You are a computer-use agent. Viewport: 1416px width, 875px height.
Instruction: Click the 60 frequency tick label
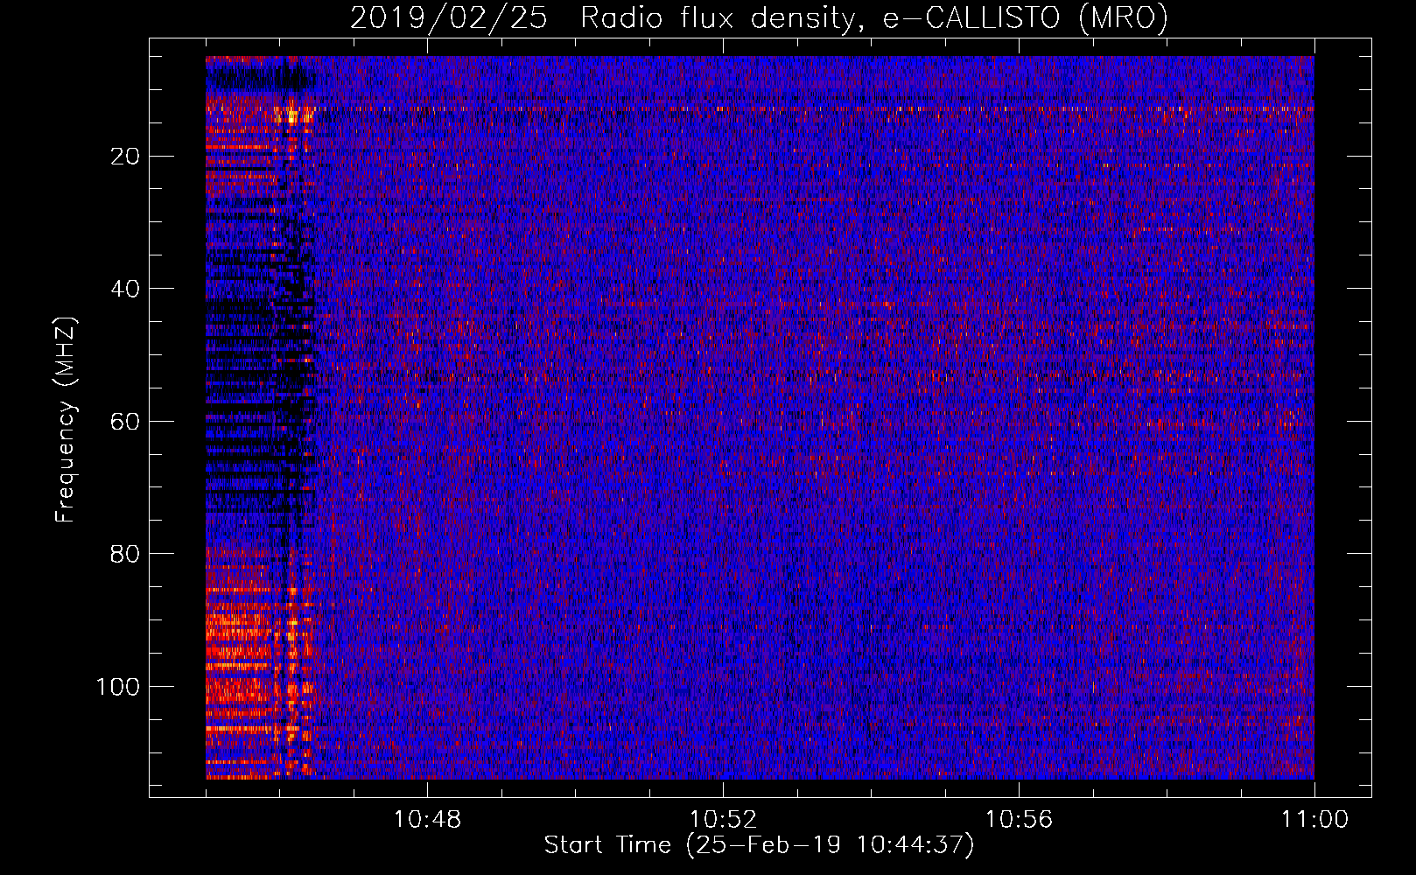pos(126,422)
